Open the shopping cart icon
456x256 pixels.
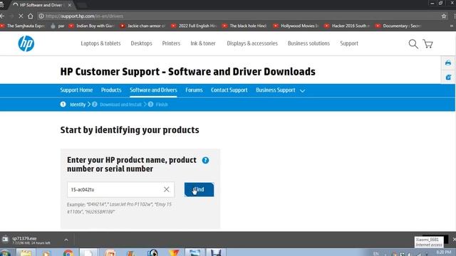427,44
